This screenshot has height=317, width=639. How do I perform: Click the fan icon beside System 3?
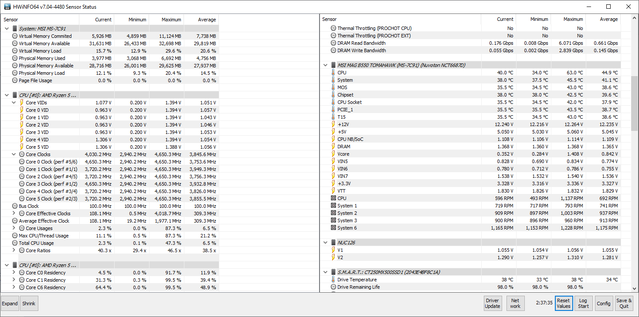click(333, 220)
